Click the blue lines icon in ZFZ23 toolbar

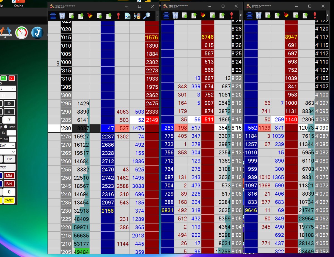249,15
